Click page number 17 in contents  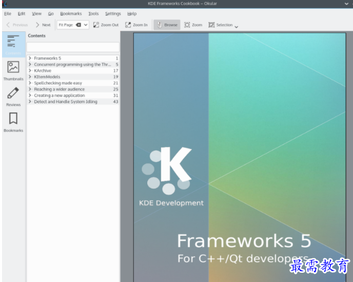tap(115, 70)
